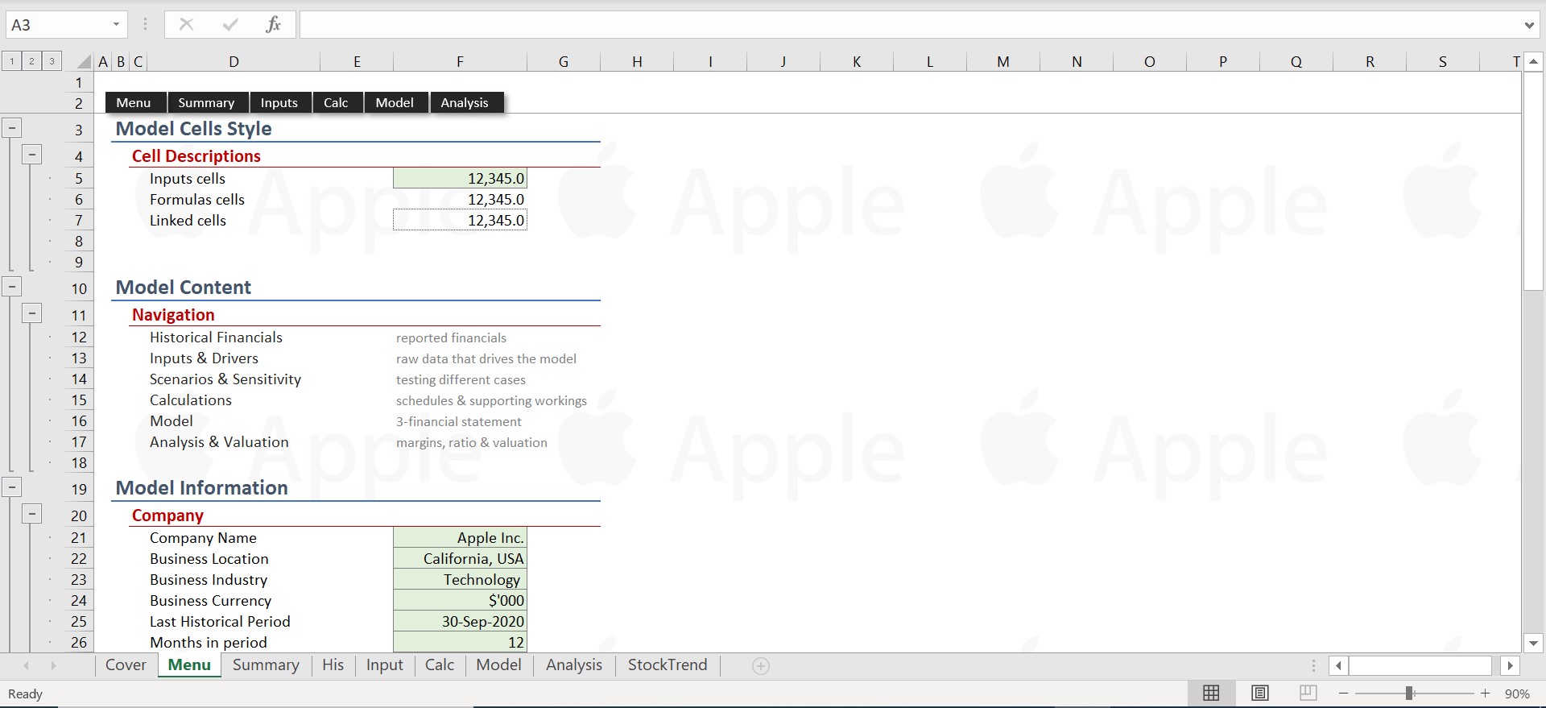Viewport: 1546px width, 708px height.
Task: Collapse the Cell Descriptions outline group
Action: (x=31, y=155)
